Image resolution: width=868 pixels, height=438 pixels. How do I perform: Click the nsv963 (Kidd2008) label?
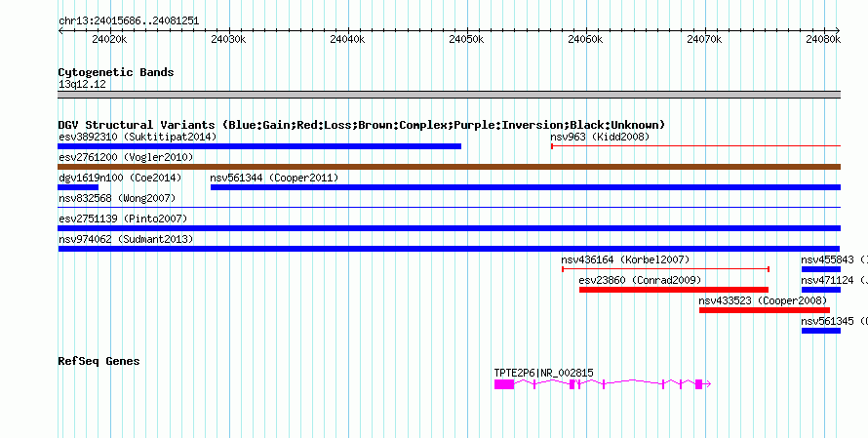600,137
